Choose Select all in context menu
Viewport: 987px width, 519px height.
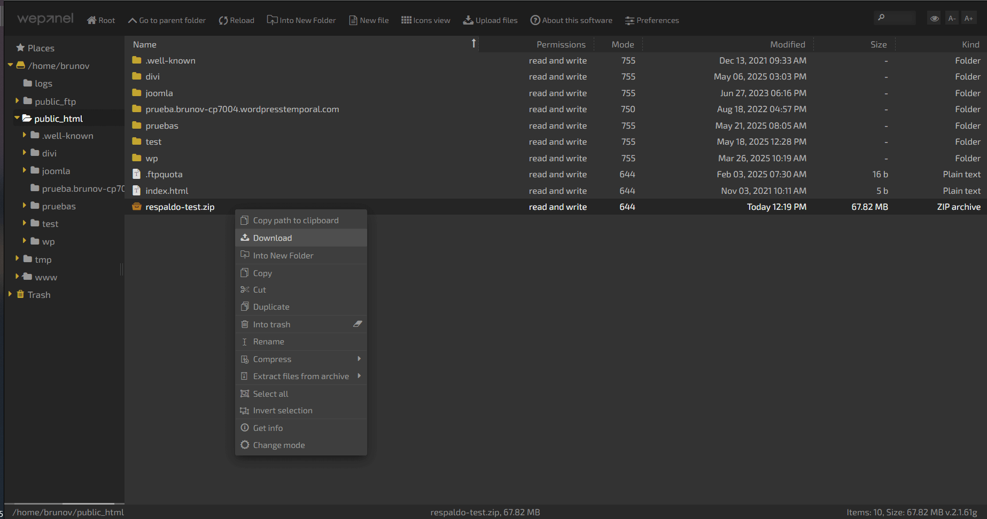301,394
